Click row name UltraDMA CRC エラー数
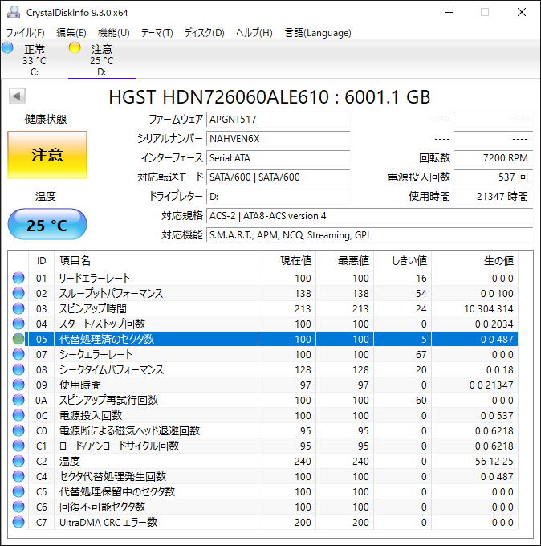 pyautogui.click(x=108, y=523)
